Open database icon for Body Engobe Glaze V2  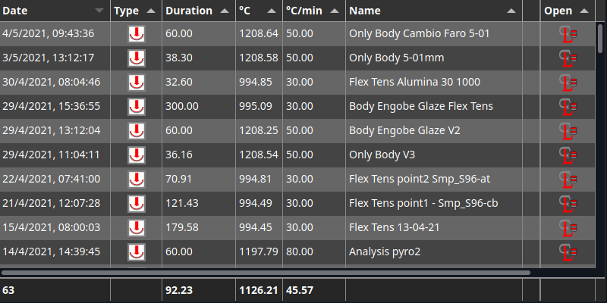point(568,130)
